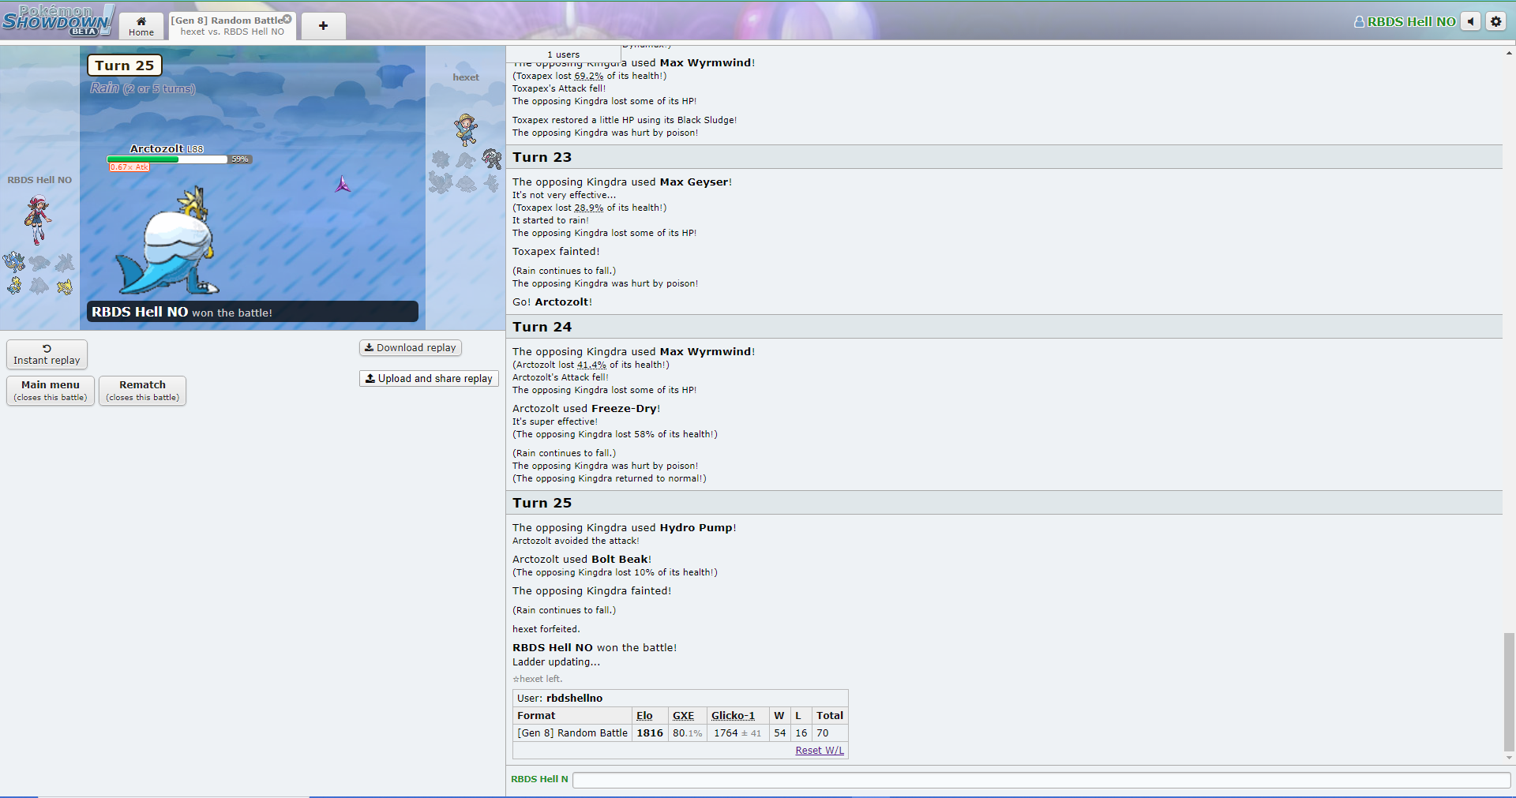Click Instant replay button
Viewport: 1516px width, 798px height.
[47, 354]
